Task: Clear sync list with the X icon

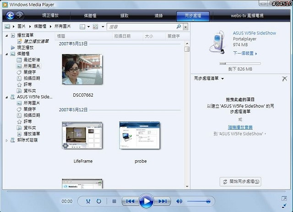Action: (285, 79)
